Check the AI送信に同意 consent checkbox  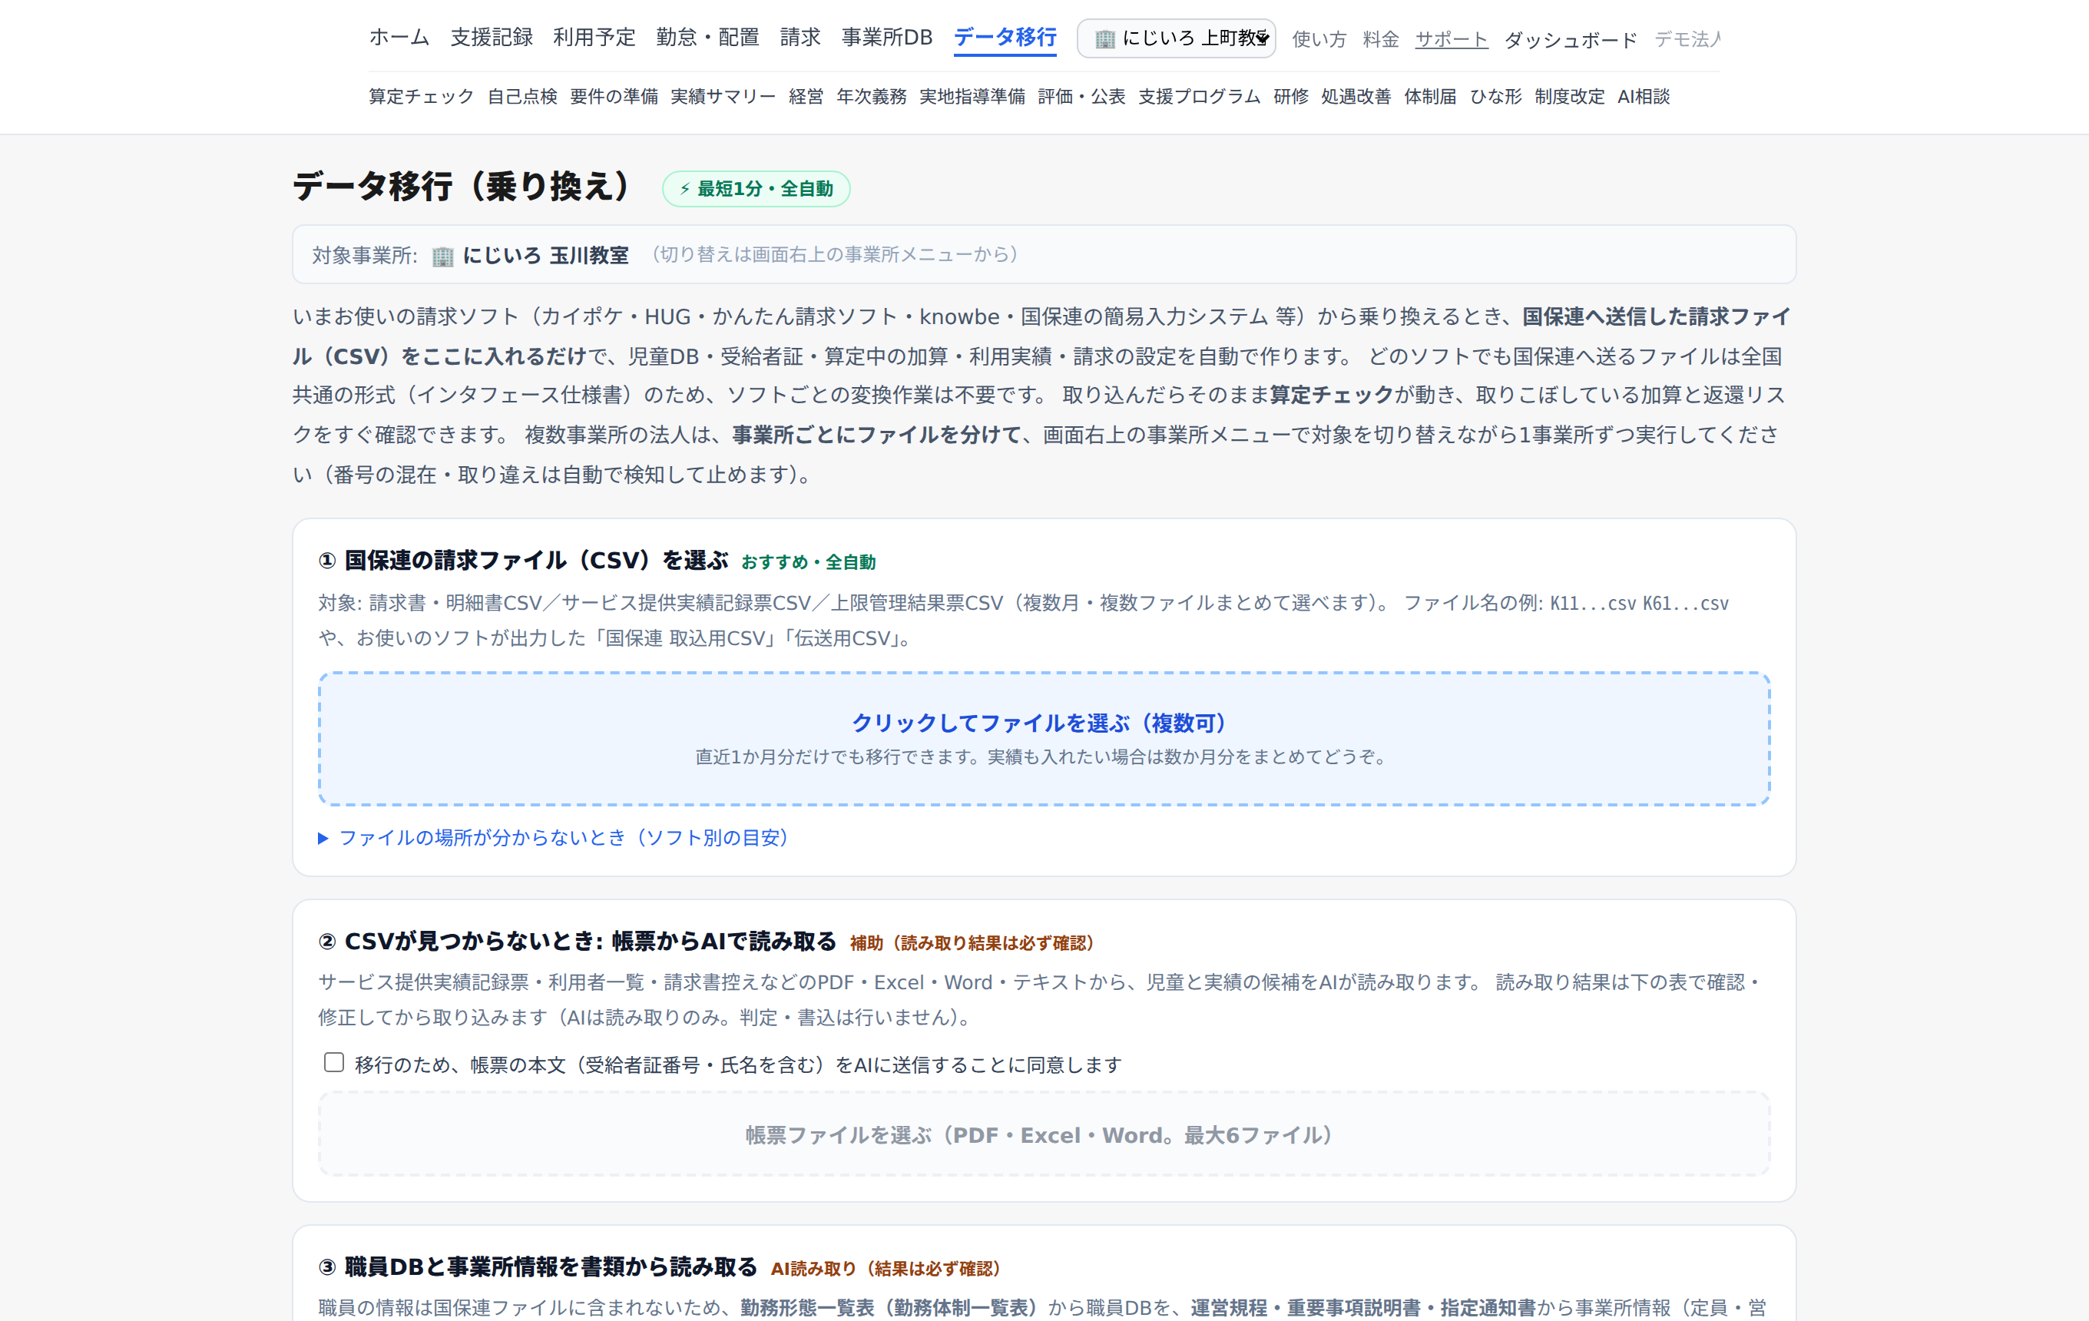tap(334, 1062)
